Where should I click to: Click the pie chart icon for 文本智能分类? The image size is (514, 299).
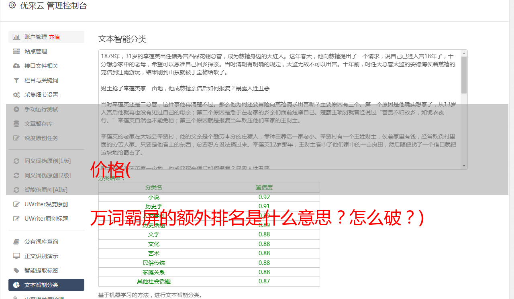16,285
